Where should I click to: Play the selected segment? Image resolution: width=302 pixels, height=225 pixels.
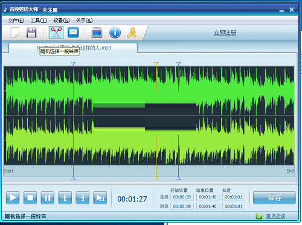pos(100,198)
